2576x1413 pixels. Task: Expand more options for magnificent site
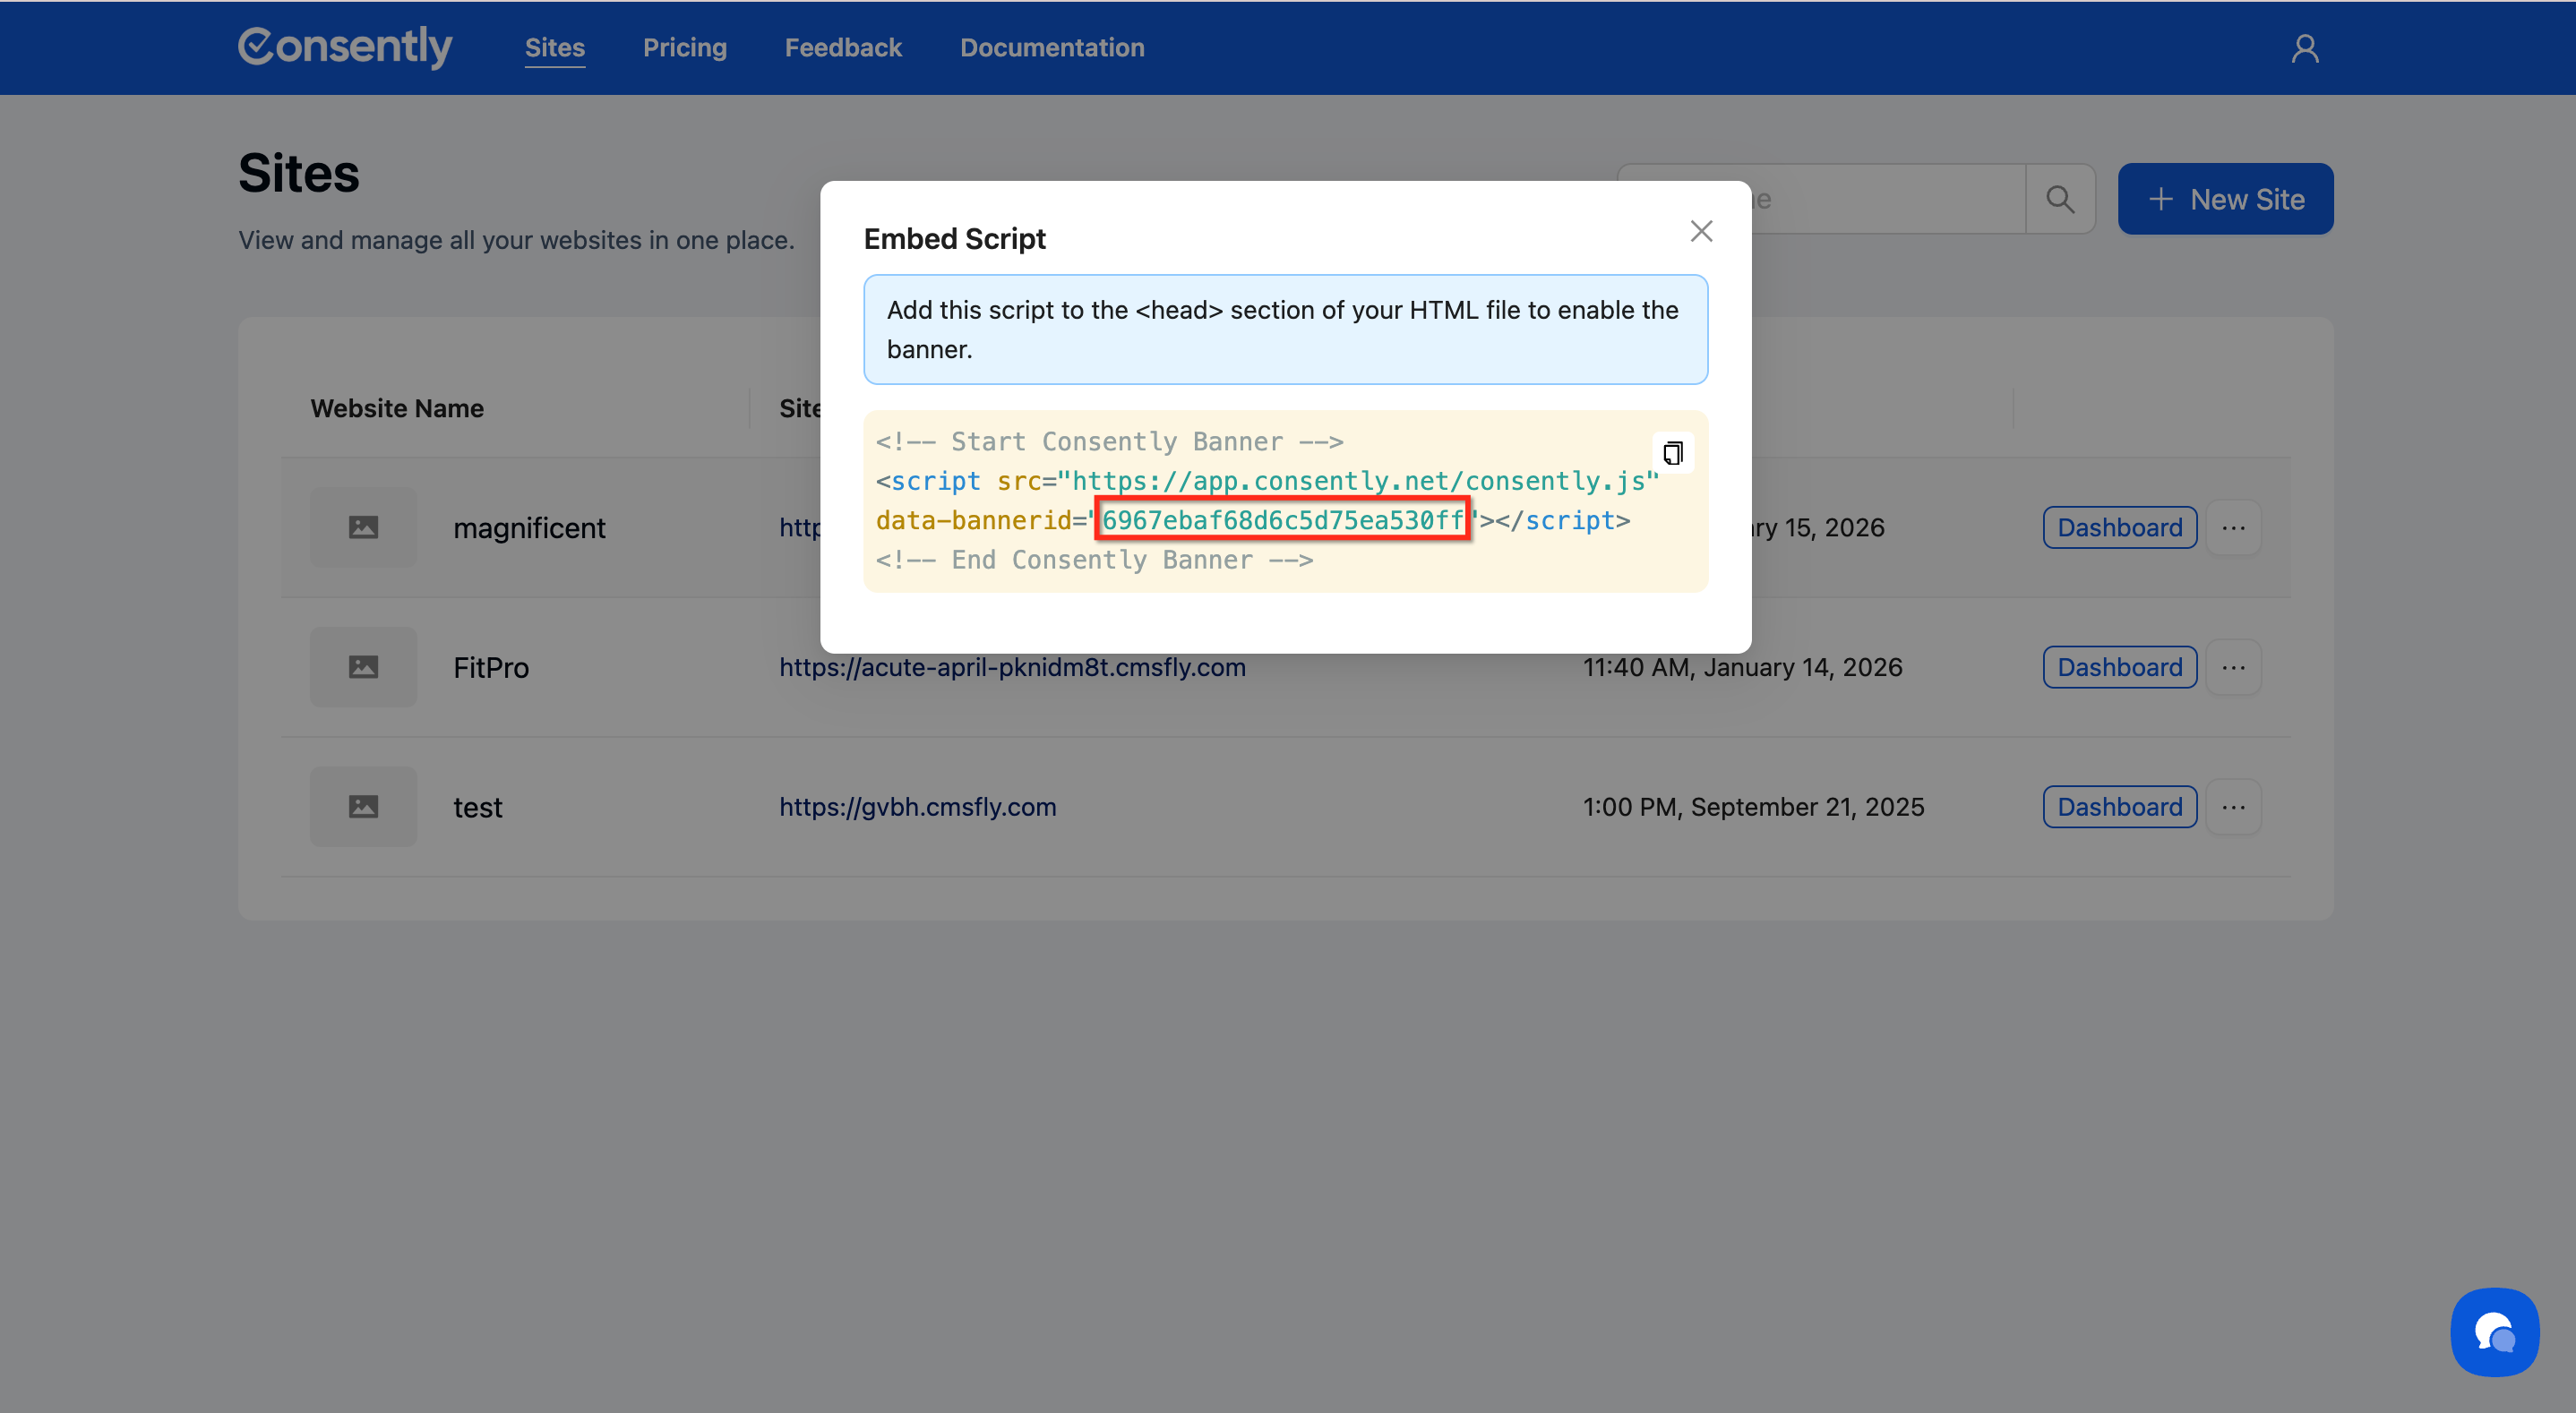click(2233, 527)
